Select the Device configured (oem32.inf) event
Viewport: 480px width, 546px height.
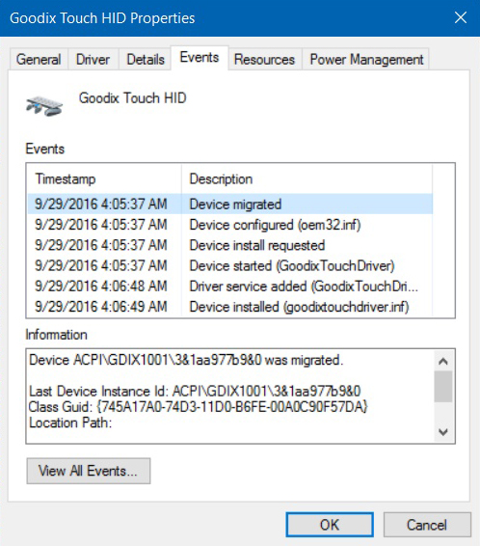230,225
